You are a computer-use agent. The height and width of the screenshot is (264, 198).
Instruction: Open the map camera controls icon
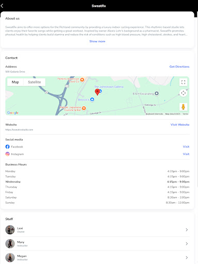(x=183, y=93)
